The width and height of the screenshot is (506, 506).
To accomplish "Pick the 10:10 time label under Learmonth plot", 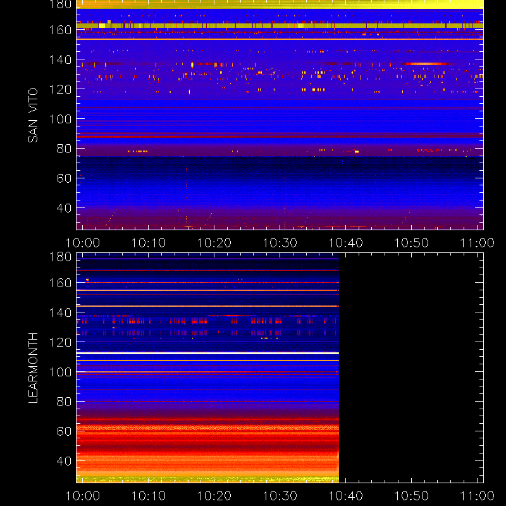I will coord(149,496).
